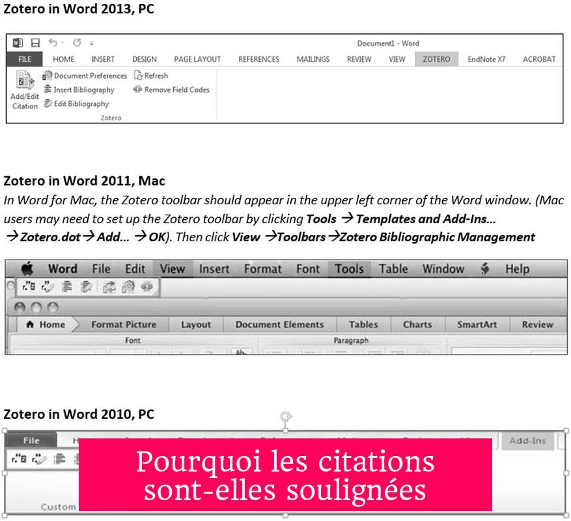The height and width of the screenshot is (521, 571).
Task: Open the File tab in Word 2010
Action: click(x=31, y=440)
